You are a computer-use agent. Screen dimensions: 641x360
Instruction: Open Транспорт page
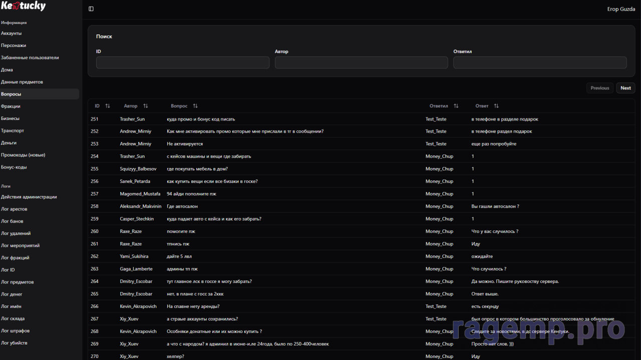tap(13, 130)
